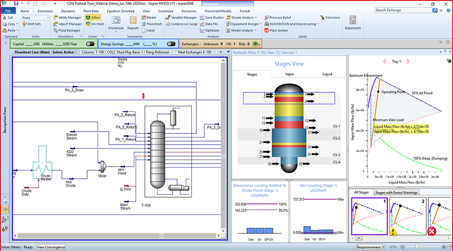Close the Heat Exchanger: E-100 tab

214,52
